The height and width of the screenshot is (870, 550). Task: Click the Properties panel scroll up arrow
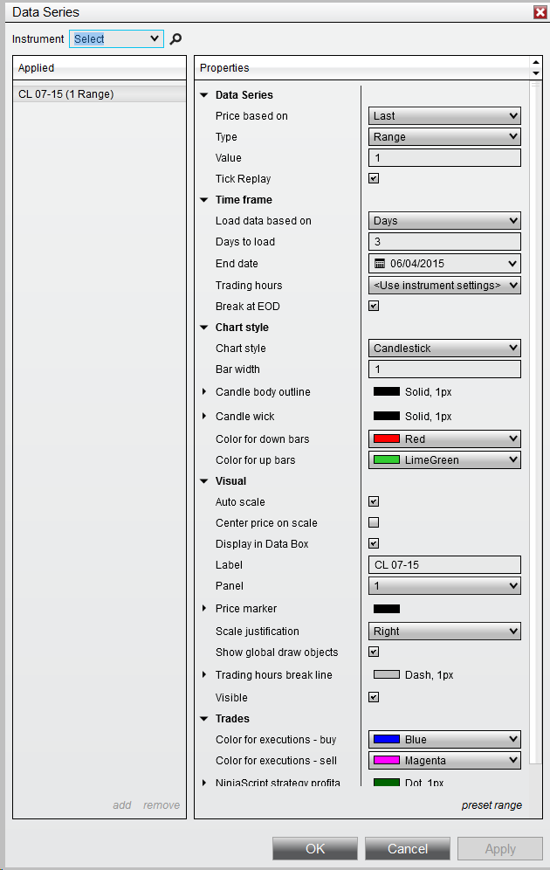coord(535,62)
